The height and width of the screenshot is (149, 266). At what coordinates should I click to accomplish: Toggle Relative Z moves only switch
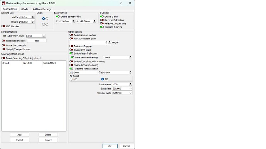pyautogui.click(x=102, y=23)
